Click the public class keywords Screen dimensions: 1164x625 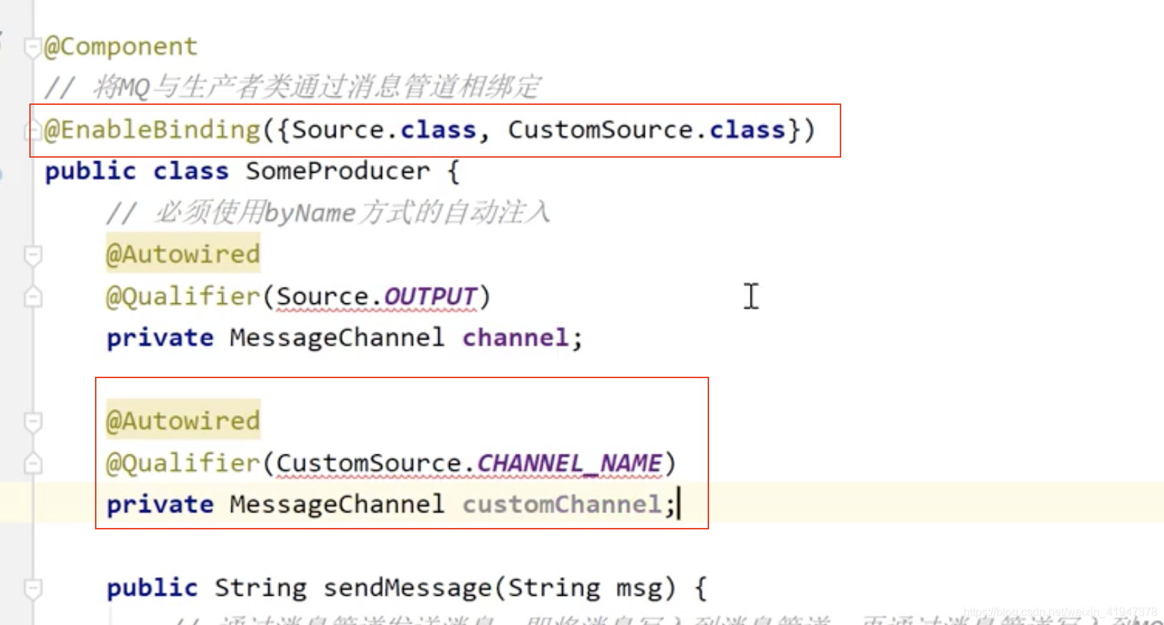[136, 171]
